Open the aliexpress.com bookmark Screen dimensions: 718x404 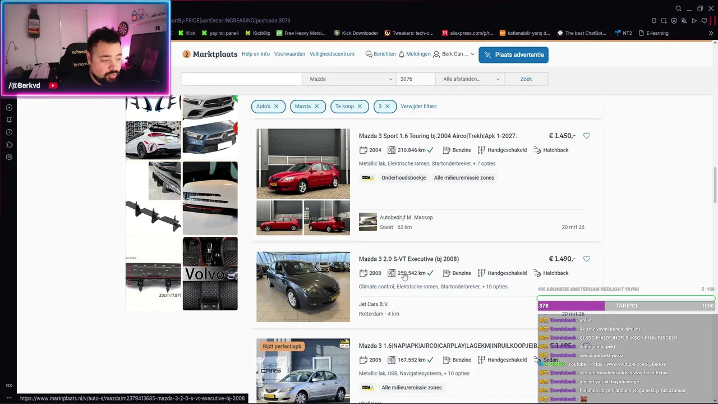pos(468,33)
